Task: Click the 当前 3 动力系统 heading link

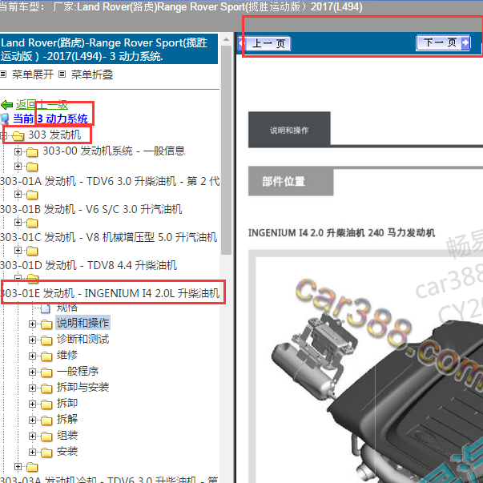Action: (x=50, y=119)
